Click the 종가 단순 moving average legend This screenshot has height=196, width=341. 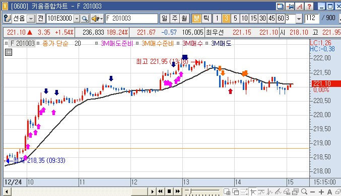55,43
